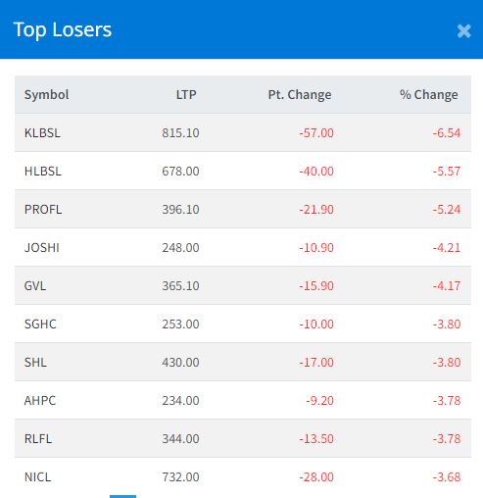
Task: Click the -6.54 percent change value
Action: coord(447,133)
